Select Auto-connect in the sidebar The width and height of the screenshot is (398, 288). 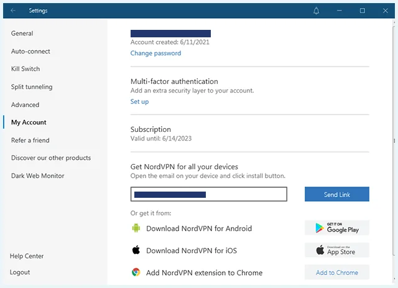pos(30,51)
